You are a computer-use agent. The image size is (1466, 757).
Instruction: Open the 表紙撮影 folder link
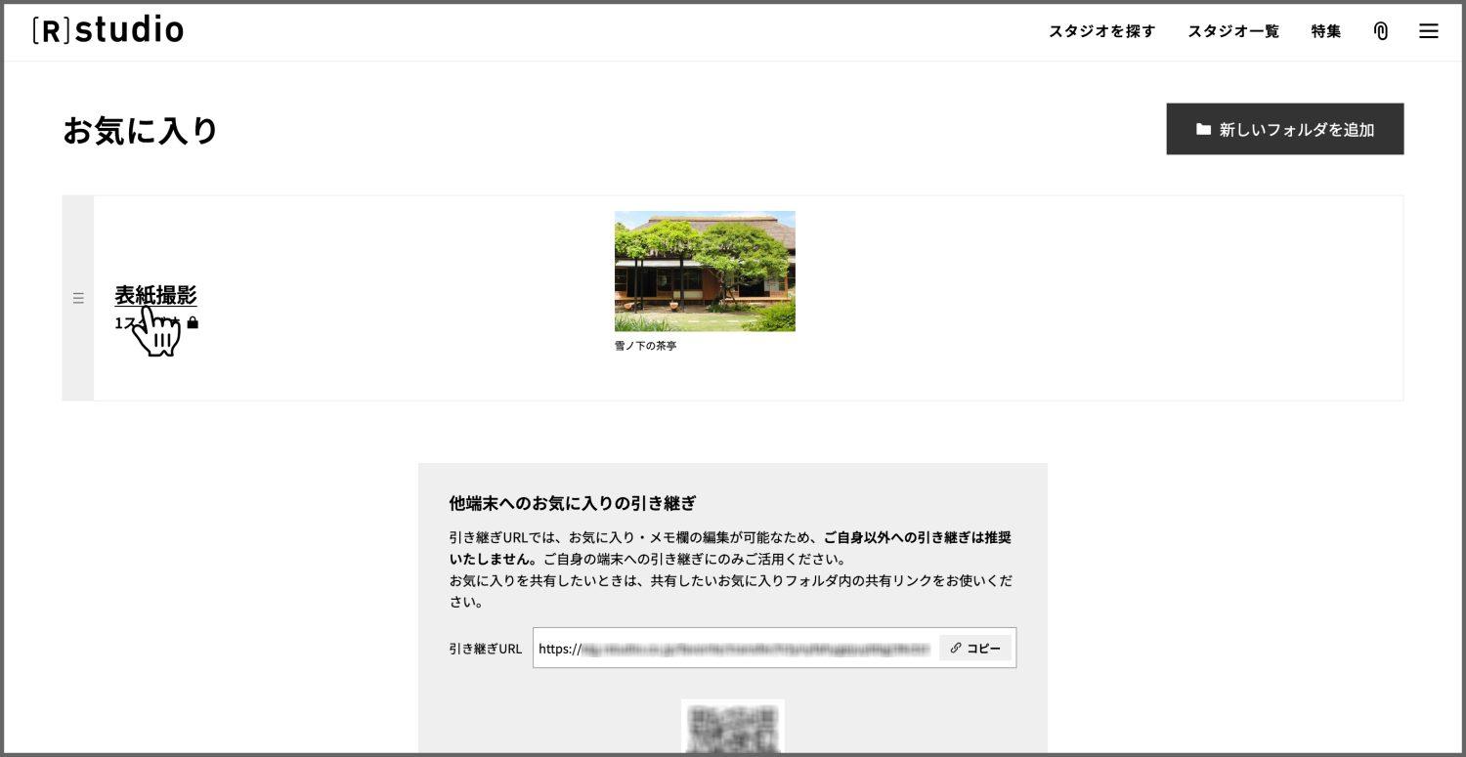tap(155, 294)
